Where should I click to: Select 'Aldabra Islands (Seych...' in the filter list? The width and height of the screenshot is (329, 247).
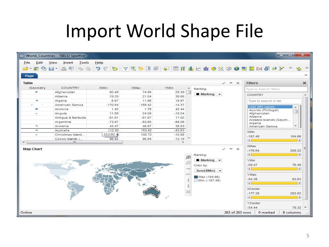(270, 120)
